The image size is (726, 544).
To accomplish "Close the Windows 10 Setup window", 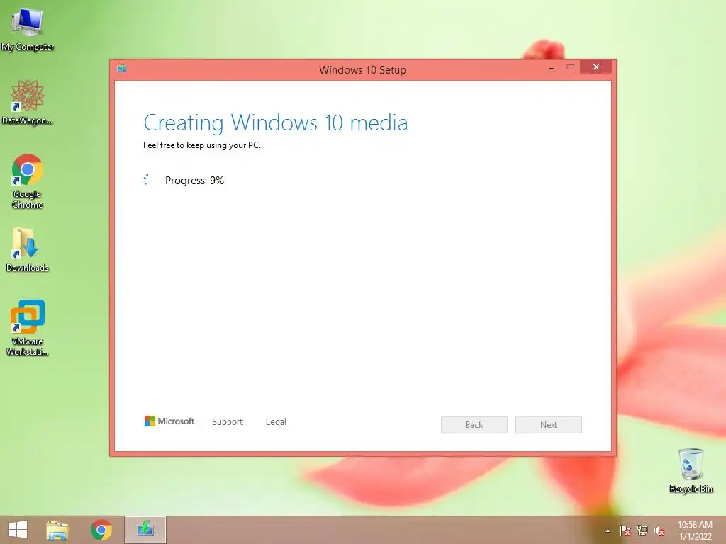I will (x=596, y=67).
